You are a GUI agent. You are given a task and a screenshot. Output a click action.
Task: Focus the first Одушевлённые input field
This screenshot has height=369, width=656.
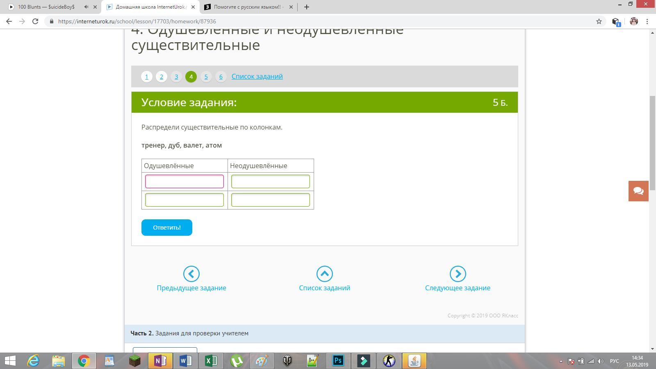click(x=184, y=182)
